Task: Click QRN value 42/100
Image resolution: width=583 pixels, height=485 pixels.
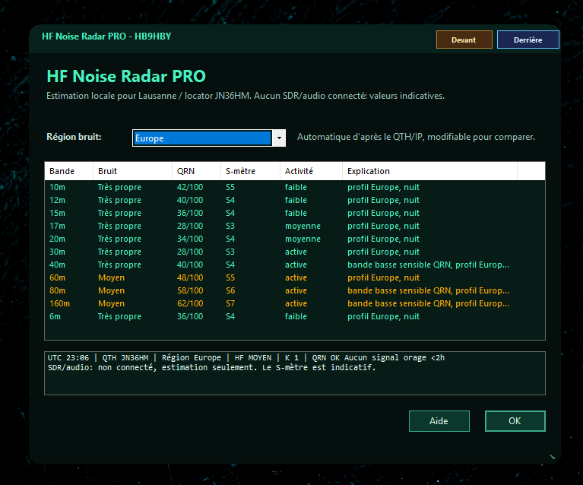Action: tap(190, 187)
